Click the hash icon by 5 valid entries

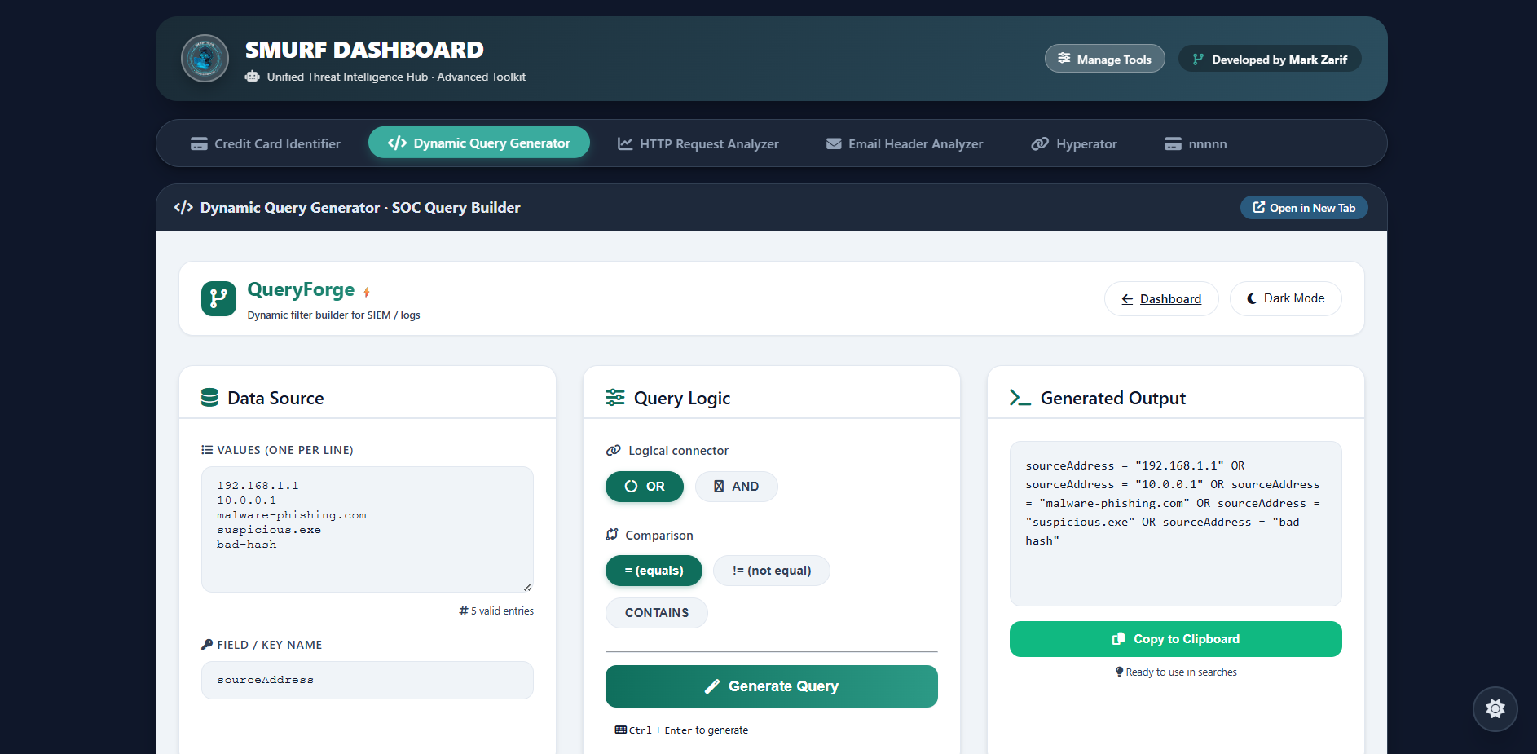tap(464, 611)
